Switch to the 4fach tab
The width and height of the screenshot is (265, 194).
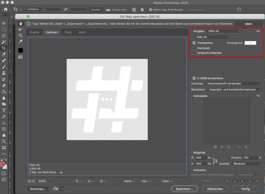point(82,32)
